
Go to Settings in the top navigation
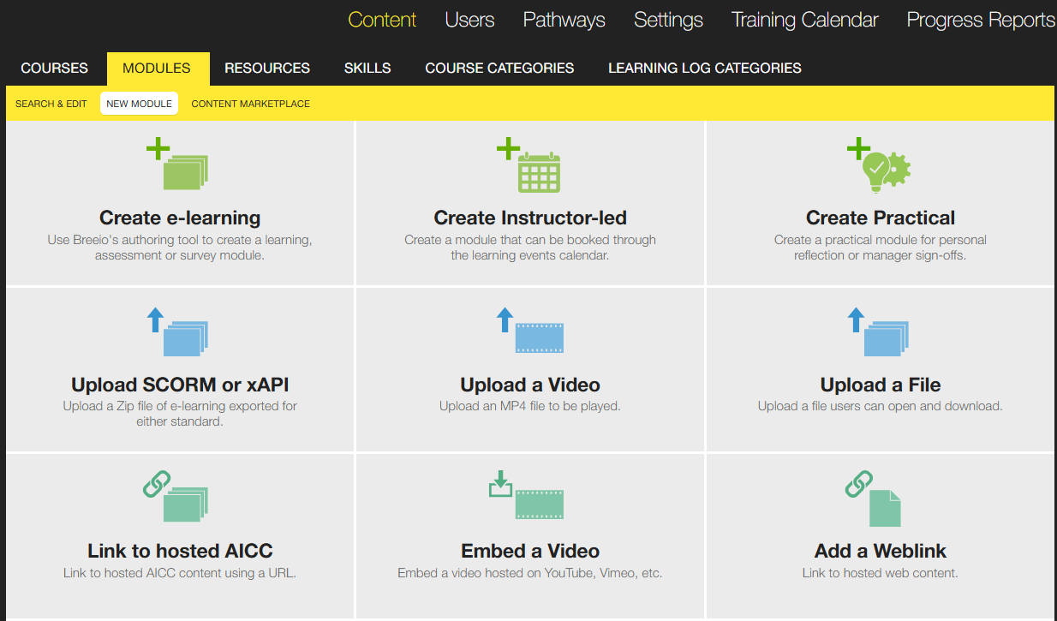coord(668,20)
